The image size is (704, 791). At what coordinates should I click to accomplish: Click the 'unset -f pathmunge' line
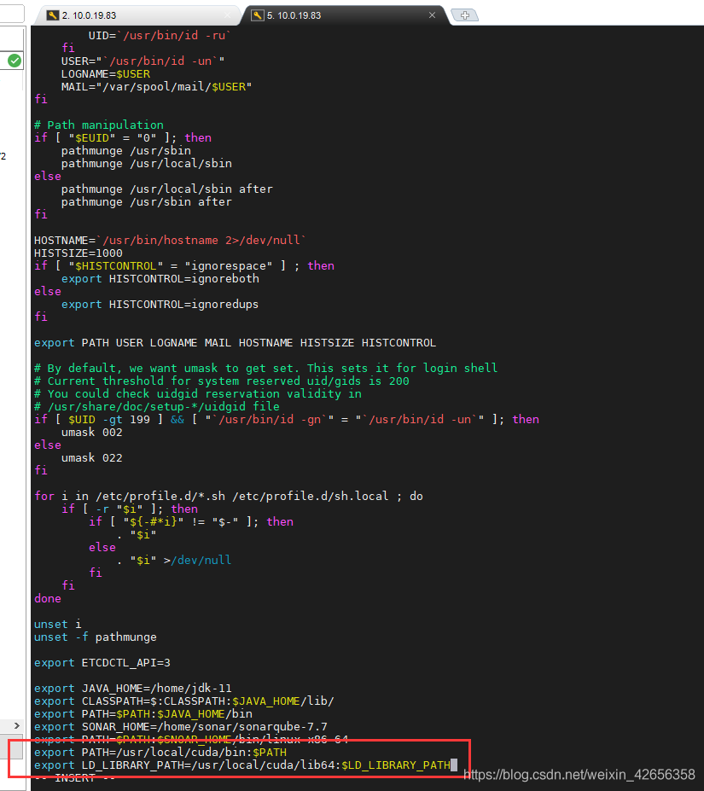(96, 637)
